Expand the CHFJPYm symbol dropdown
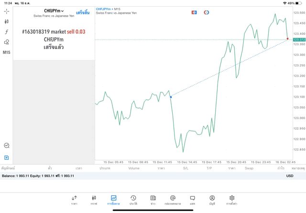This screenshot has width=306, height=213. click(54, 10)
